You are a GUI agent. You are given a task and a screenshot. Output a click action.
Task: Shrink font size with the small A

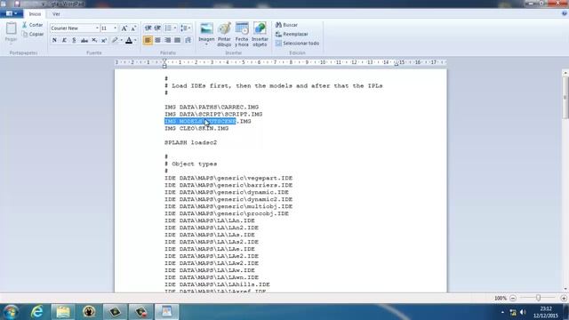(133, 28)
